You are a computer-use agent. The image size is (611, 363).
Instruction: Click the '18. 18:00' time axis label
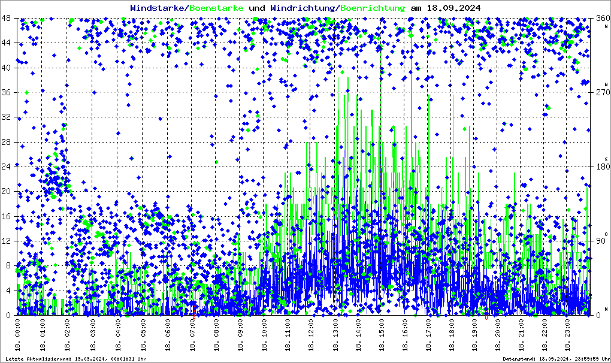pyautogui.click(x=452, y=335)
